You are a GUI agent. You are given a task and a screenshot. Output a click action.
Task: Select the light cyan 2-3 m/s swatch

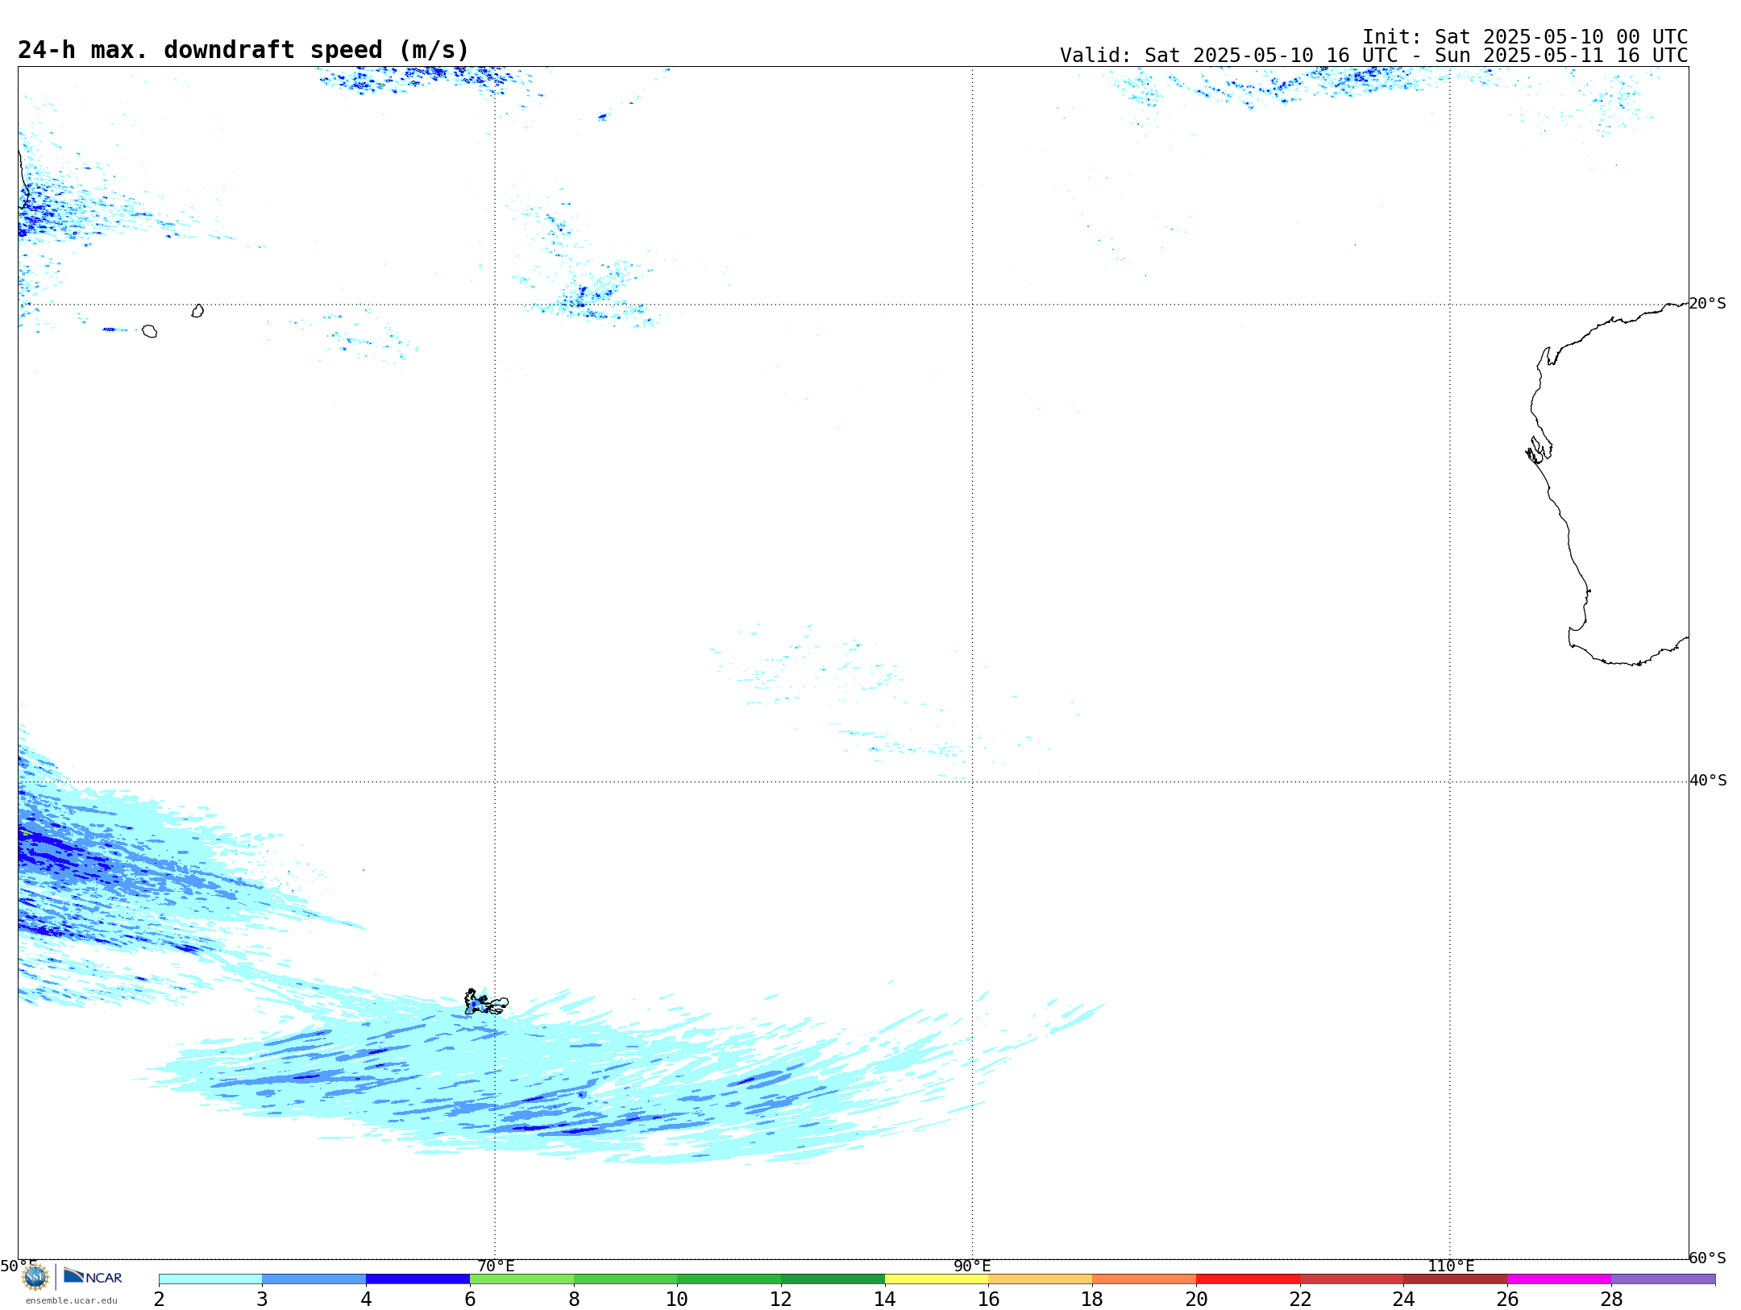(210, 1279)
